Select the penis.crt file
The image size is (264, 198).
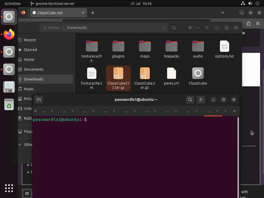point(171,76)
